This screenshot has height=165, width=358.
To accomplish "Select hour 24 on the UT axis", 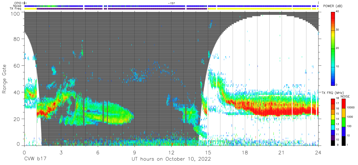I will tap(318, 152).
